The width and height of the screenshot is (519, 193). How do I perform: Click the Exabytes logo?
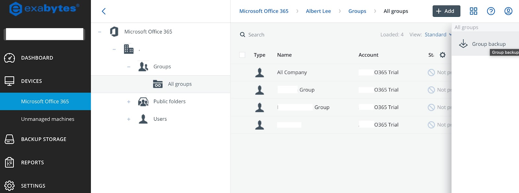44,9
